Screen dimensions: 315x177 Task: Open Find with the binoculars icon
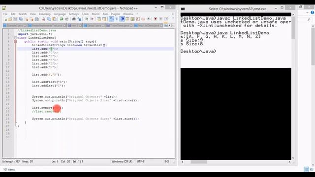74,19
